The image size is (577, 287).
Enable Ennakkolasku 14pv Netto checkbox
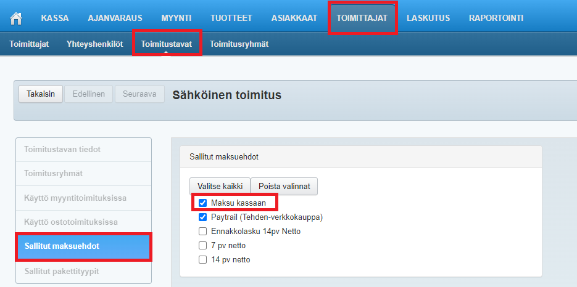(x=202, y=232)
